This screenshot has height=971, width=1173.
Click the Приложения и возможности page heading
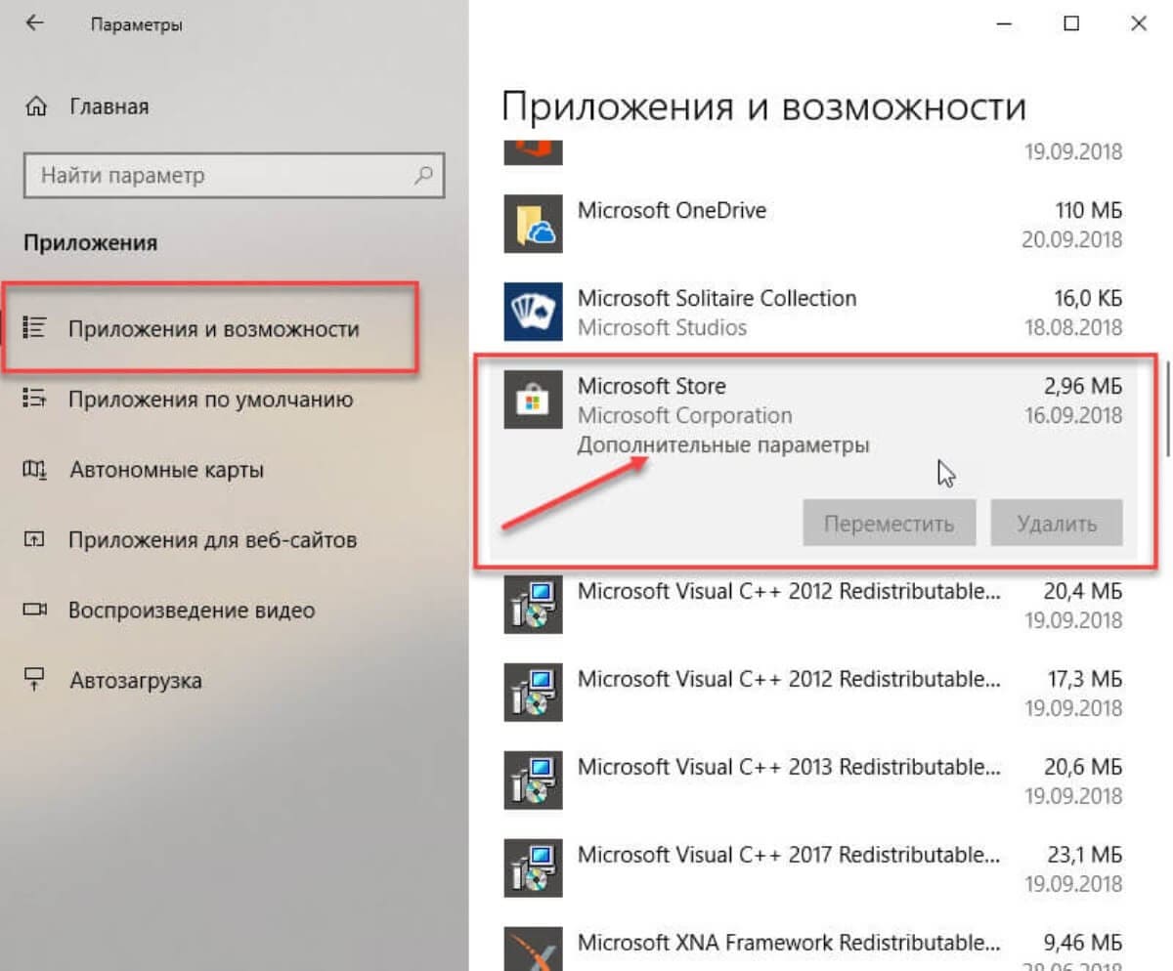pos(764,106)
